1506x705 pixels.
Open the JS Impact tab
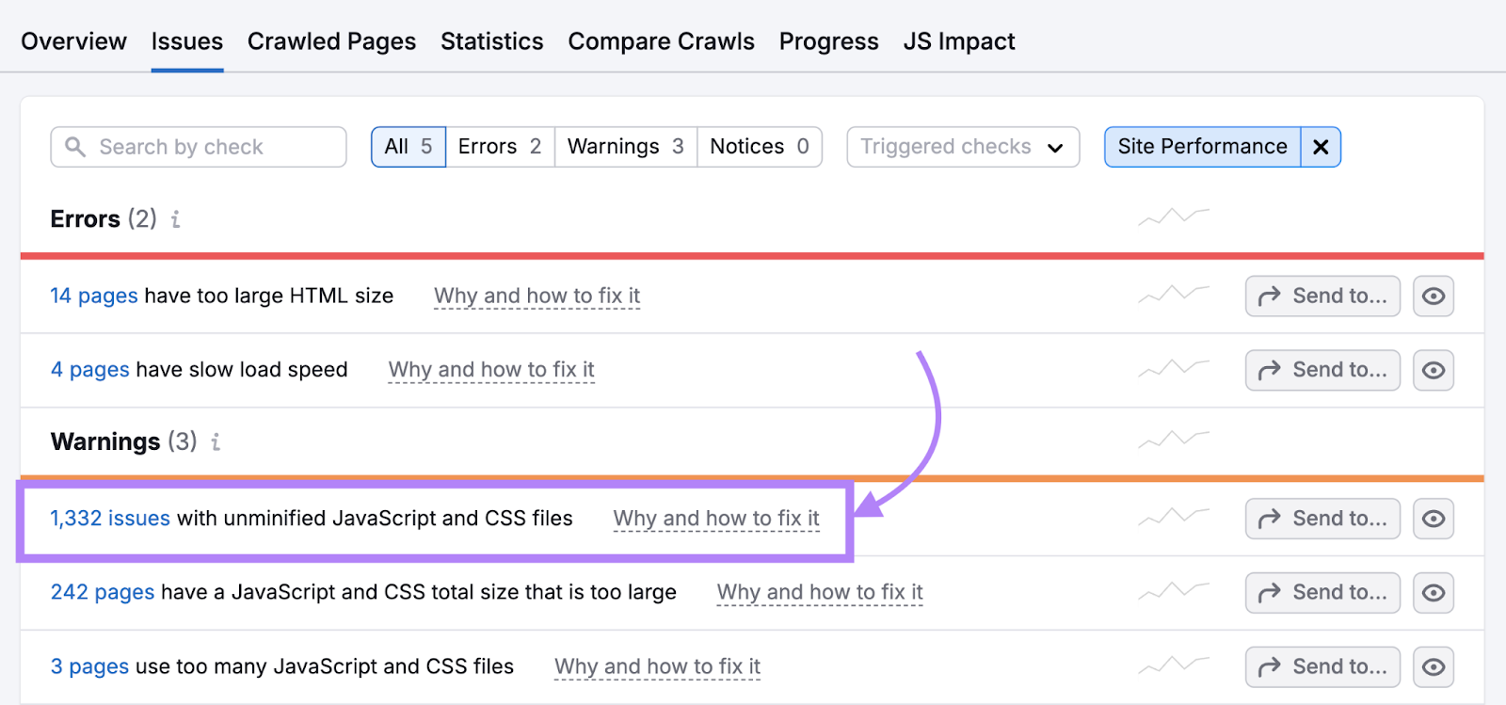tap(958, 41)
